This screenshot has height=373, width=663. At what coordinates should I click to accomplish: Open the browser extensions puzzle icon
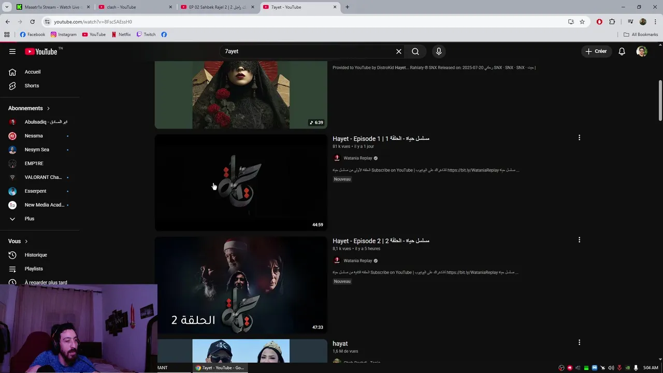pos(612,22)
